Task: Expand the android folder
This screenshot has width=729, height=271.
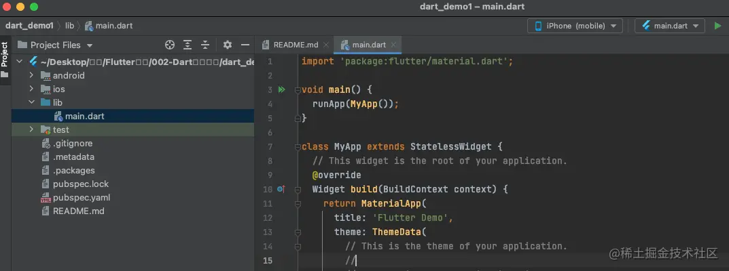Action: (x=31, y=75)
